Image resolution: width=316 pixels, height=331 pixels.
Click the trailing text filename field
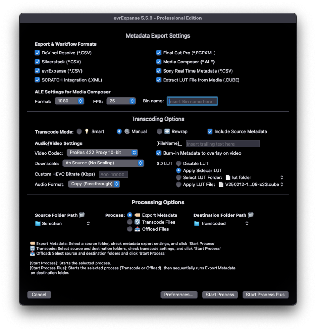pyautogui.click(x=223, y=144)
